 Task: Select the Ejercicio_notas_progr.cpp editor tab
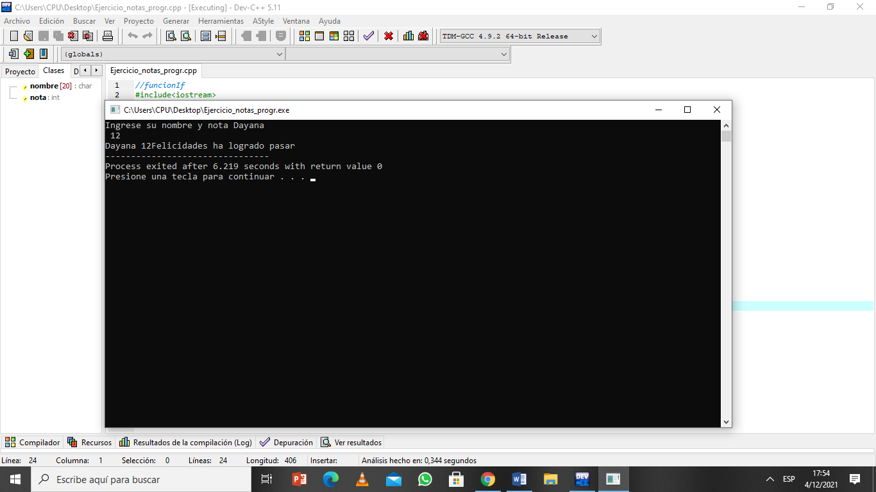click(153, 70)
